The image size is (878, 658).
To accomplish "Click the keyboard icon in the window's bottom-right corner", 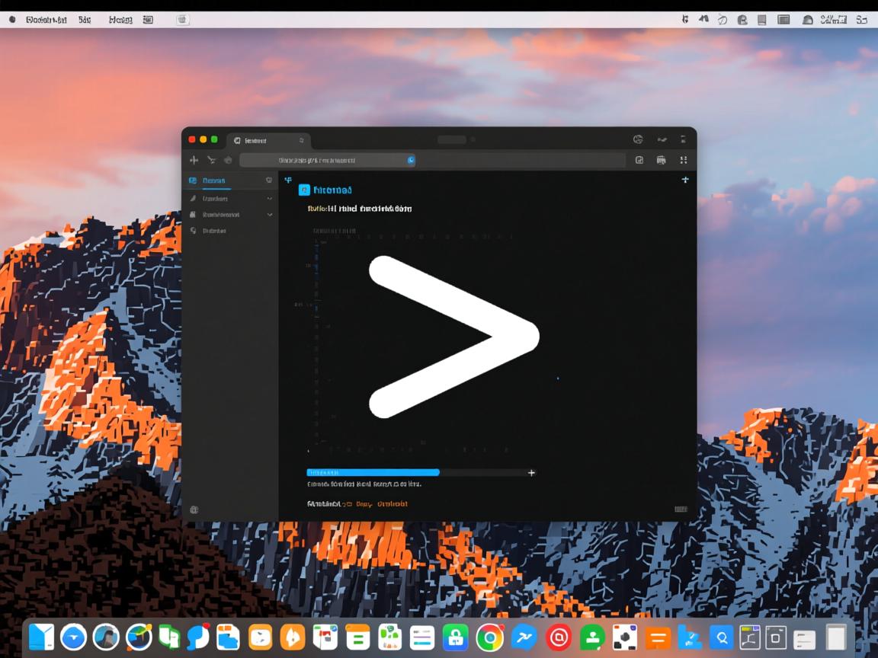I will point(681,509).
